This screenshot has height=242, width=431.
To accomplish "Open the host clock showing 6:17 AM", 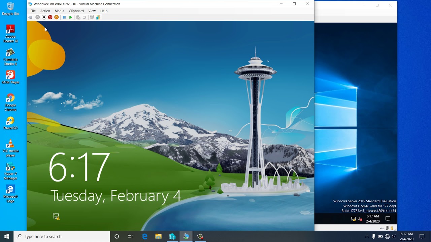I will pos(407,236).
